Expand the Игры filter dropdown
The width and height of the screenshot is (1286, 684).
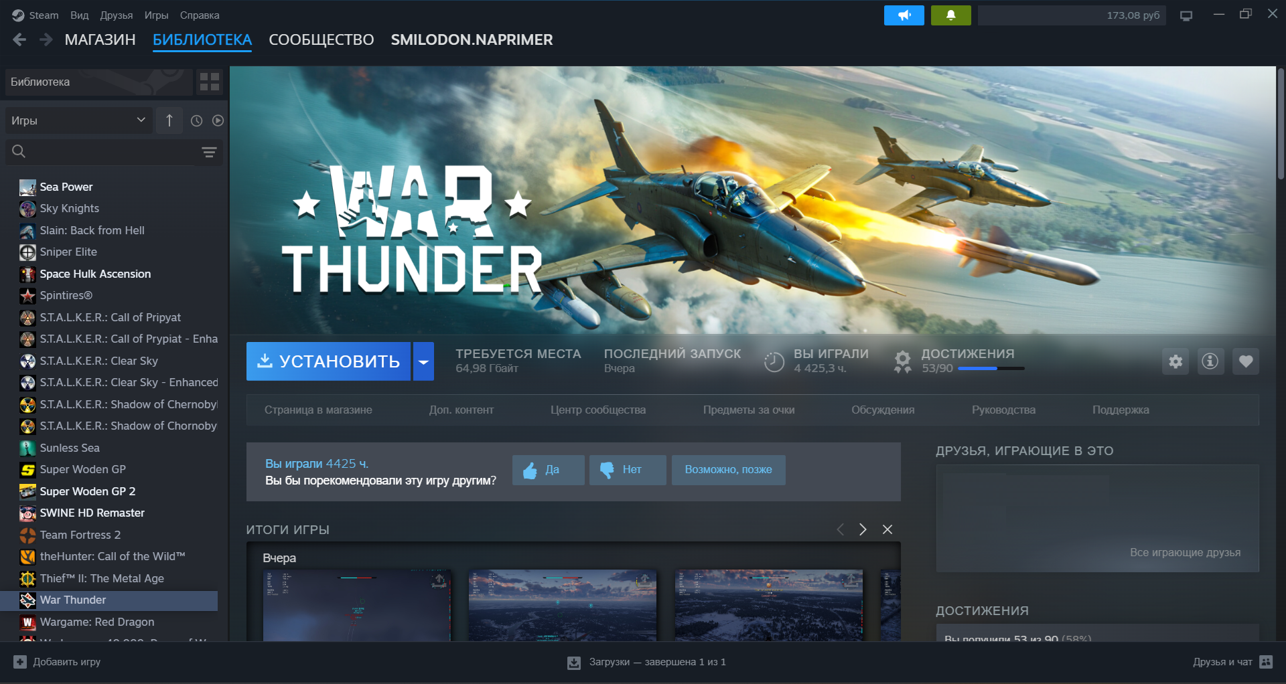click(78, 120)
